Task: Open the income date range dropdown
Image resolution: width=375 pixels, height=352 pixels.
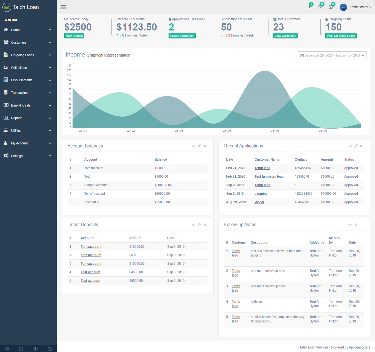Action: coord(332,55)
